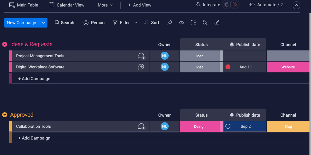The height and width of the screenshot is (155, 311).
Task: Change the pink Design status label
Action: pyautogui.click(x=200, y=127)
